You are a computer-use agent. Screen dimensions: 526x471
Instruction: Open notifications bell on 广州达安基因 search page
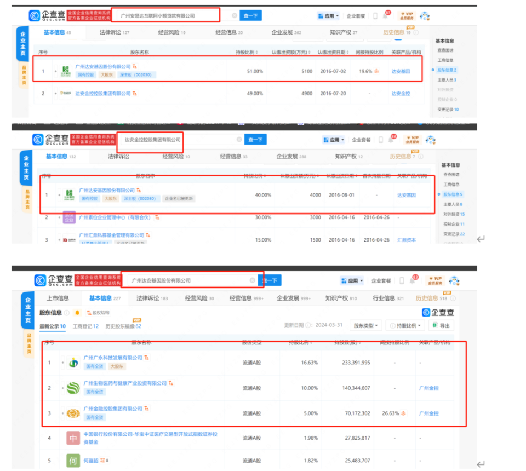412,280
